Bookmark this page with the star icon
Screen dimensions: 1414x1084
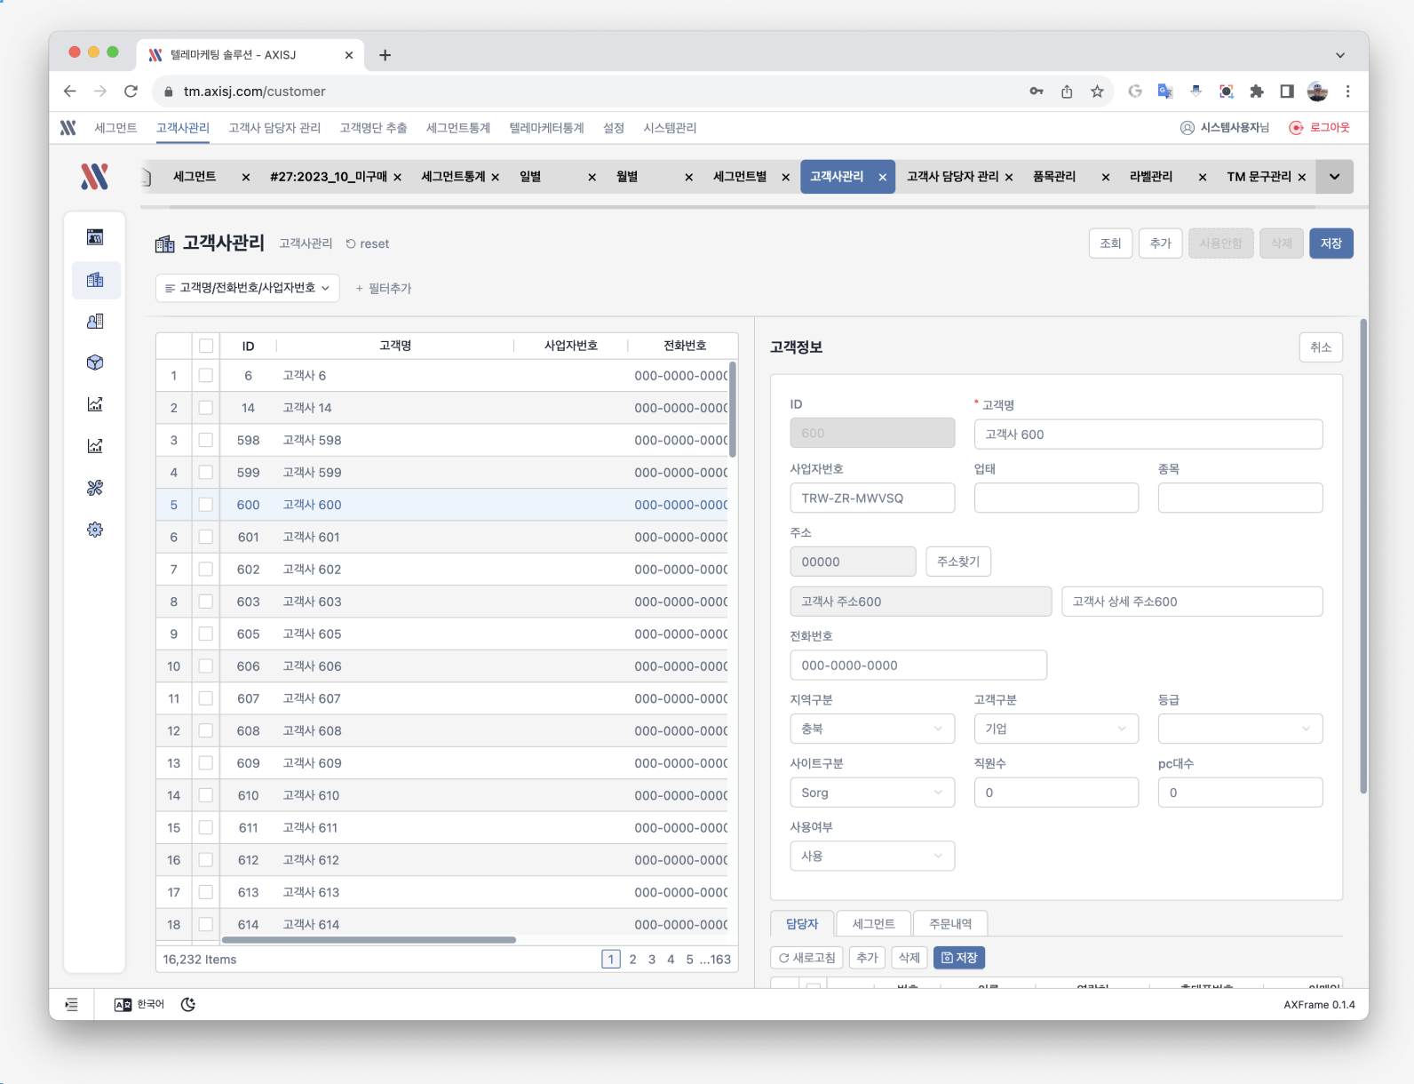click(x=1097, y=92)
